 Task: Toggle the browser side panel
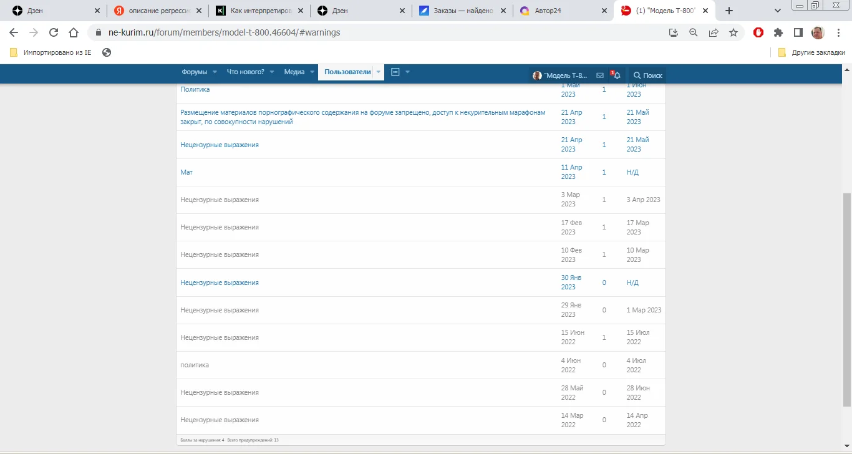point(798,32)
